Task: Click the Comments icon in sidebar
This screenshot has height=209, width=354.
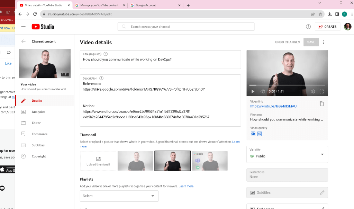Action: (x=23, y=134)
